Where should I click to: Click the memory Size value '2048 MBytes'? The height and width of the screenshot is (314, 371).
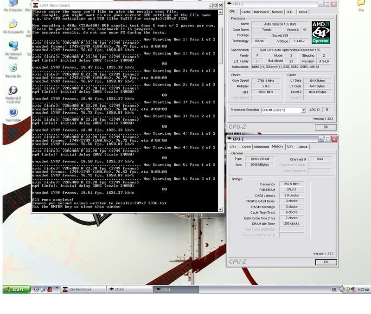[x=260, y=165]
